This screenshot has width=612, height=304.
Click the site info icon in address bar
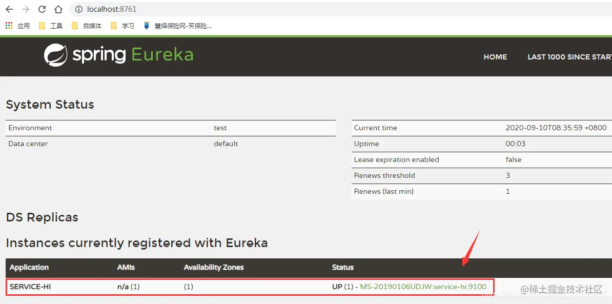79,9
